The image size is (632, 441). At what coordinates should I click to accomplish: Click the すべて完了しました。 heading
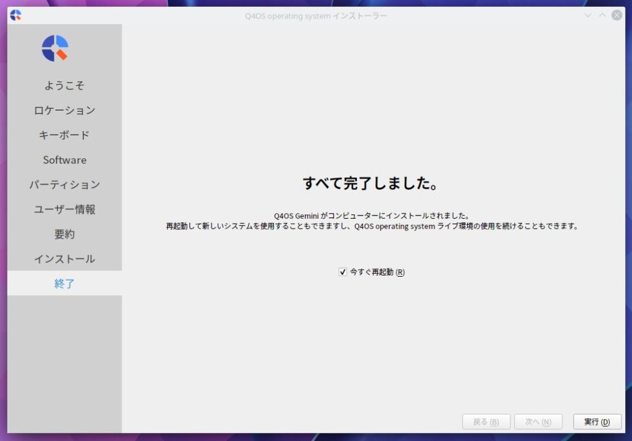370,183
